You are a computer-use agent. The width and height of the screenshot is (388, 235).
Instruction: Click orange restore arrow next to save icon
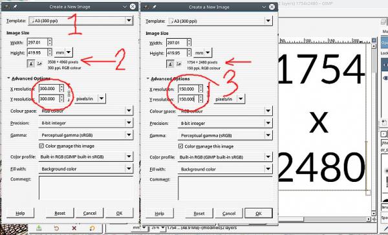(56, 228)
